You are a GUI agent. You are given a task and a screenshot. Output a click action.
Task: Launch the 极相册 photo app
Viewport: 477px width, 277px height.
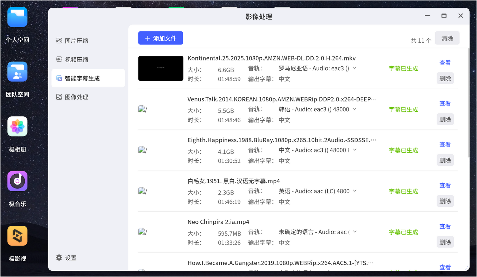click(x=18, y=126)
